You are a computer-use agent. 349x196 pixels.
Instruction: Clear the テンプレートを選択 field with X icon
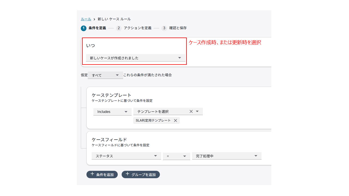191,111
